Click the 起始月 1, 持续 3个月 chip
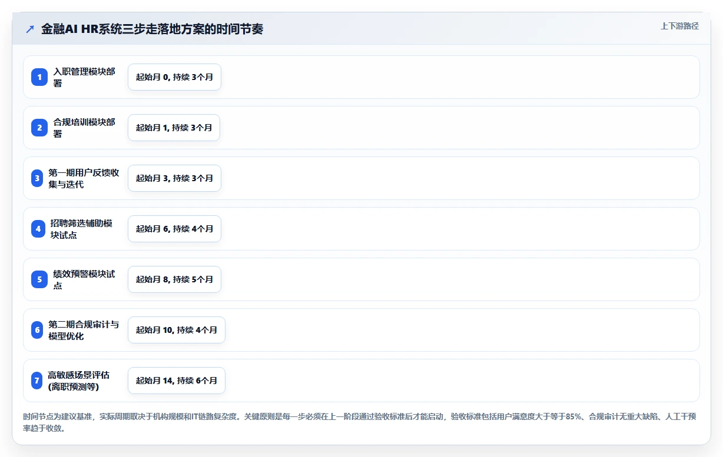The image size is (723, 457). [174, 128]
